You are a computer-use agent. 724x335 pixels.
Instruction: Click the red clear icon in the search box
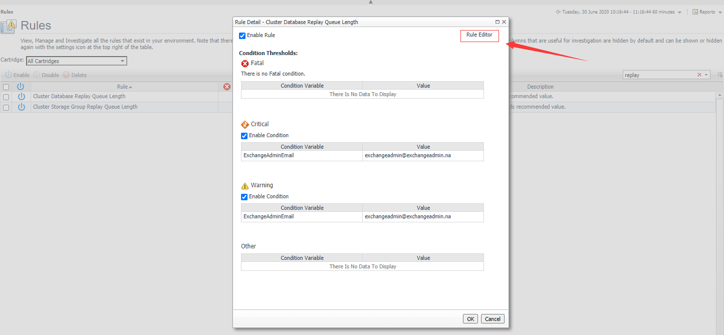(699, 74)
